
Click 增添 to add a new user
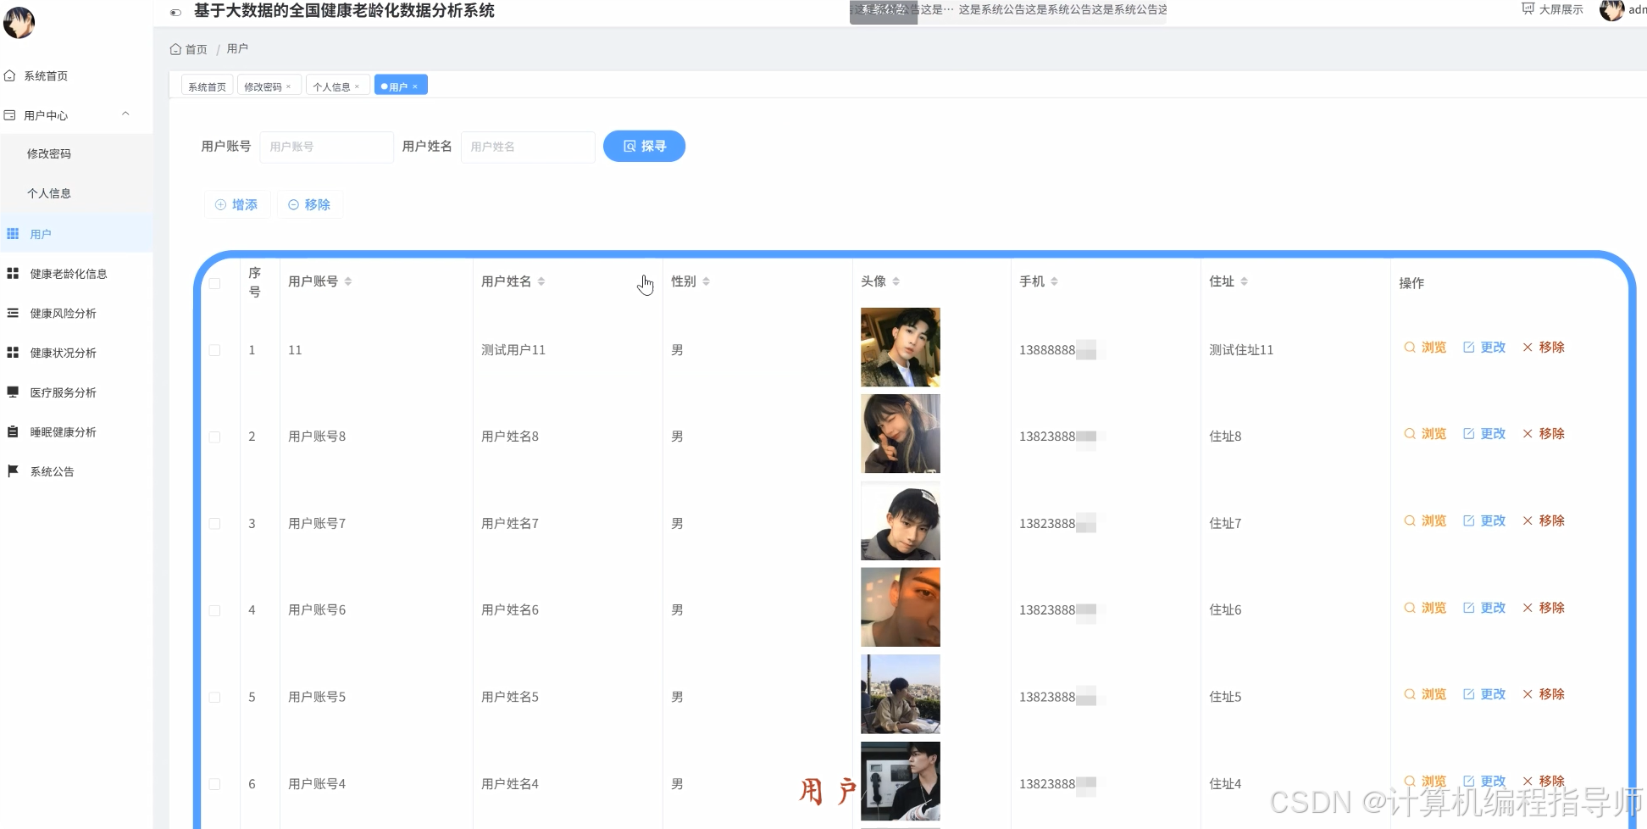click(236, 204)
